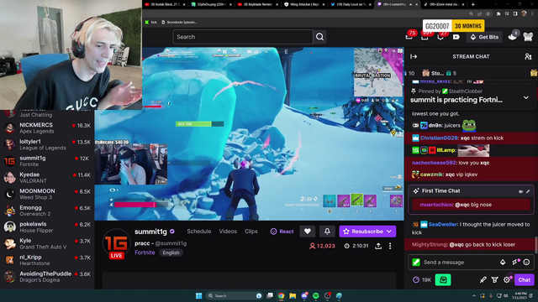
Task: Open the Kick bookmark in the bookmarks bar
Action: tap(151, 23)
